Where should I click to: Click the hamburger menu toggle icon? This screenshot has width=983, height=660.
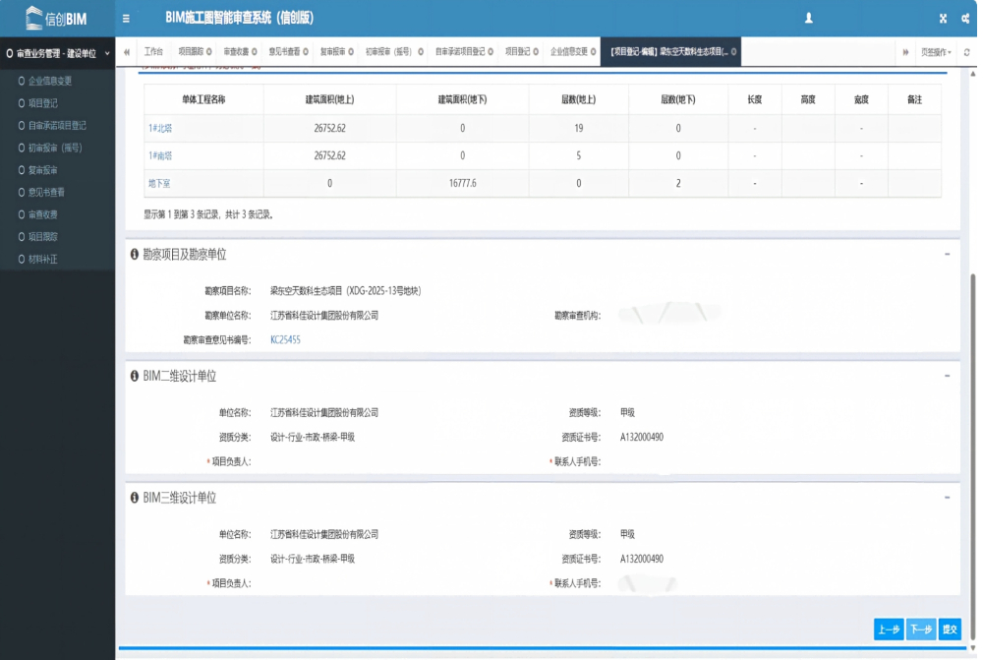pyautogui.click(x=126, y=19)
